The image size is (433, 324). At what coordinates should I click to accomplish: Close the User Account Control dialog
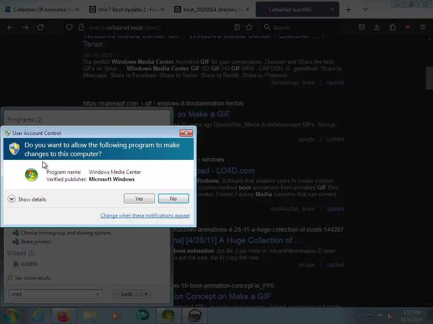186,133
